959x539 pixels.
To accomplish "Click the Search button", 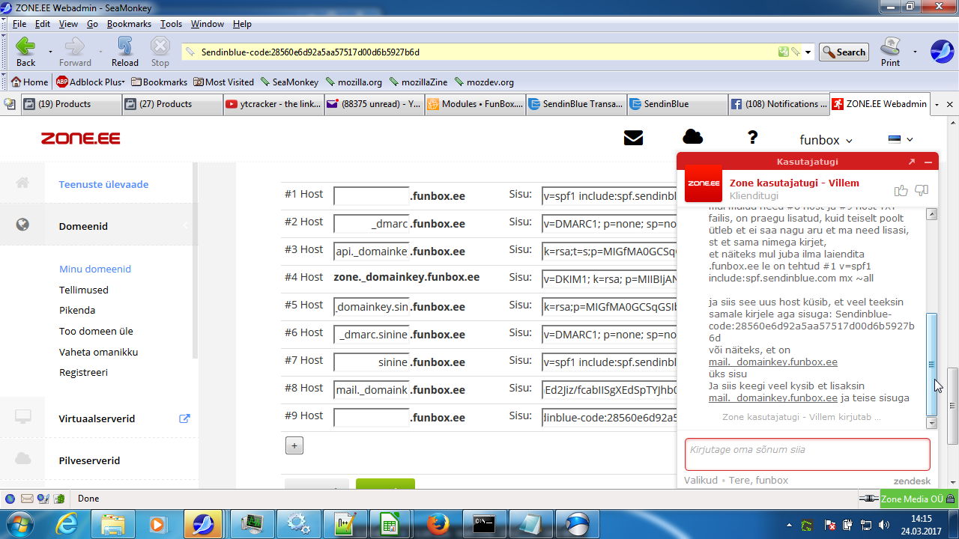I will point(844,52).
